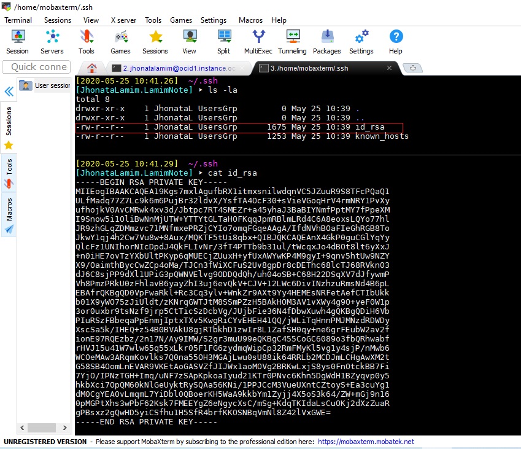Open the View menu
521x449 pixels.
click(x=91, y=20)
